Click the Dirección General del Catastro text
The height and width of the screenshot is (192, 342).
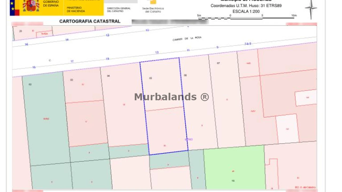click(119, 10)
